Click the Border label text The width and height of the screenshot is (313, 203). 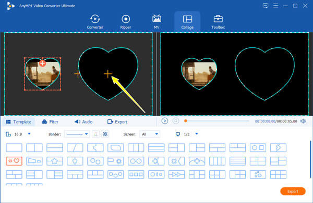coord(55,134)
